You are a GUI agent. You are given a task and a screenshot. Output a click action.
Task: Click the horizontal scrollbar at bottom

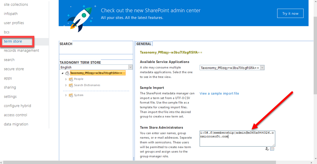pyautogui.click(x=155, y=162)
